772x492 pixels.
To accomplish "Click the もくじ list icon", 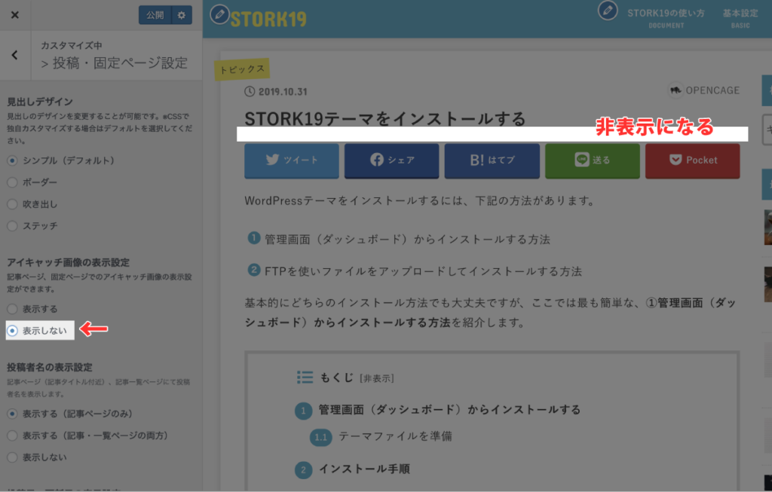I will pyautogui.click(x=305, y=377).
